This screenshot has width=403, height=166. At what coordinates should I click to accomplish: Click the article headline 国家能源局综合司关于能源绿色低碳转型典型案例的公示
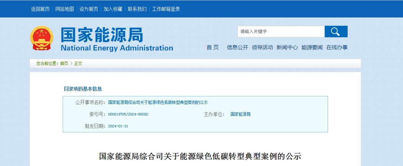200,156
